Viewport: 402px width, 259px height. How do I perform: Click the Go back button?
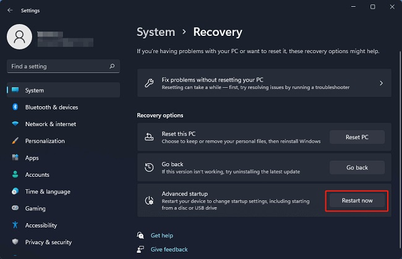(356, 168)
